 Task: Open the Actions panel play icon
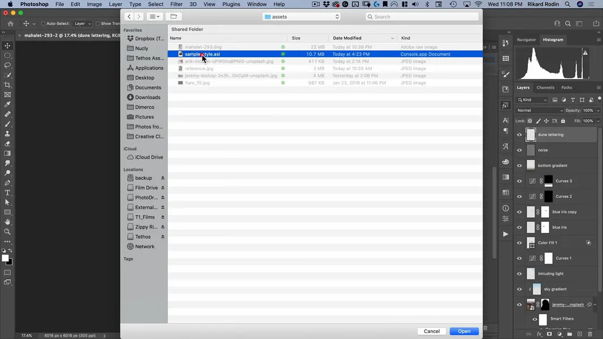(505, 234)
